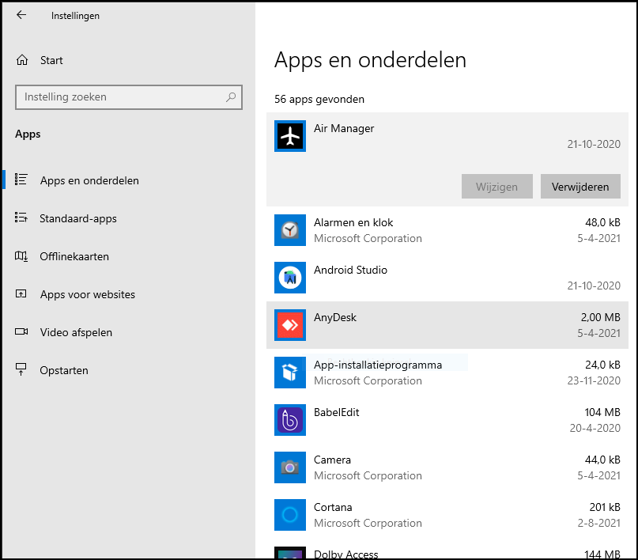Click the red AnyDesk icon
The height and width of the screenshot is (560, 638).
(x=289, y=325)
